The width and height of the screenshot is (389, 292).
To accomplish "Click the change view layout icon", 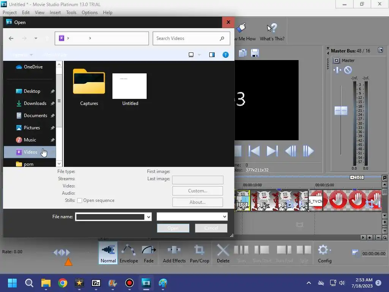I will tap(191, 55).
